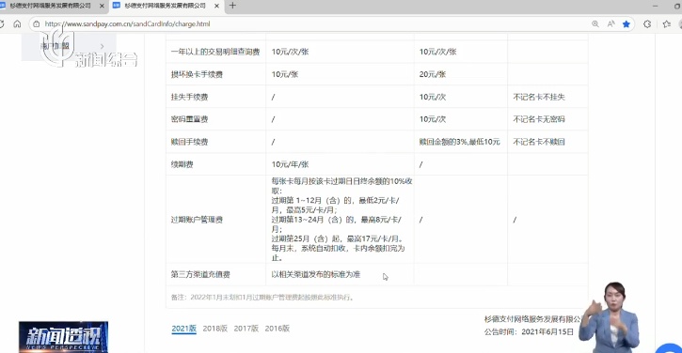Click the 20元/张 cell
Viewport: 682px width, 353px height.
tap(433, 74)
